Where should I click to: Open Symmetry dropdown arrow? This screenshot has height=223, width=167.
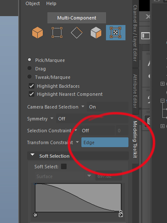click(x=52, y=118)
